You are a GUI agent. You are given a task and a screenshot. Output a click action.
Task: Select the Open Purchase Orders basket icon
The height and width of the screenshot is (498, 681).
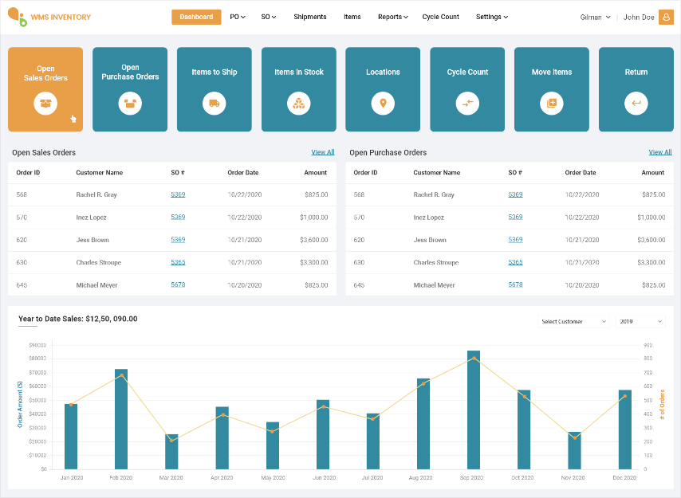tap(129, 104)
